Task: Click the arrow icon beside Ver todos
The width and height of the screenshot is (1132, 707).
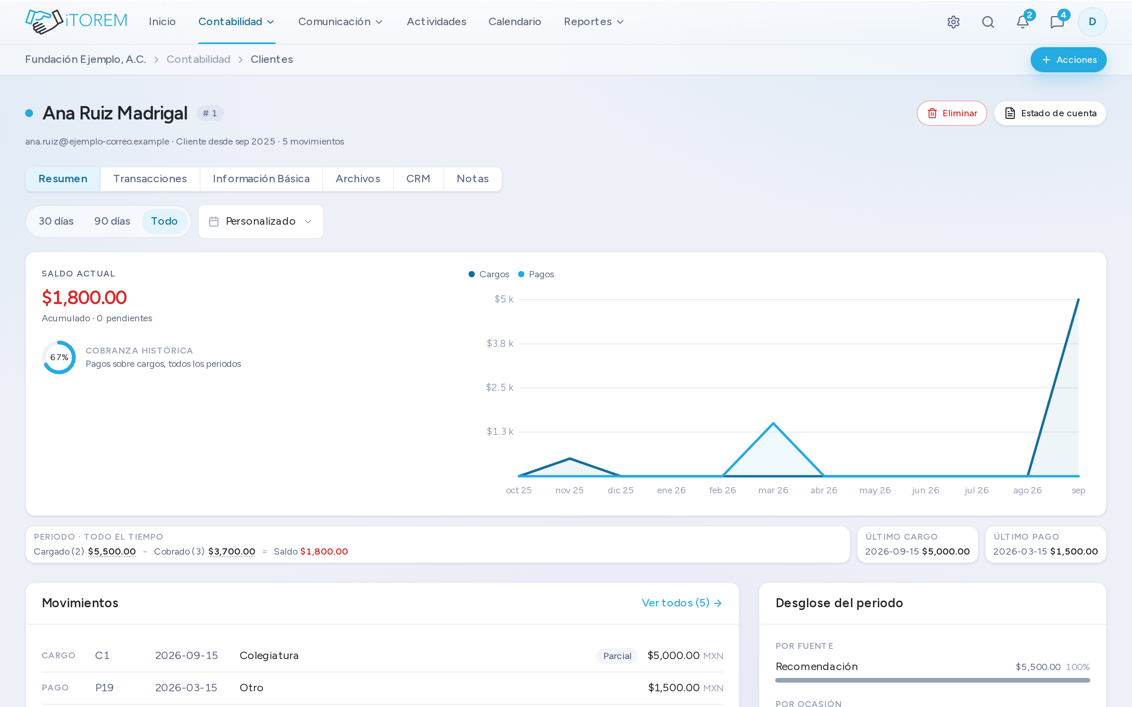Action: (718, 603)
